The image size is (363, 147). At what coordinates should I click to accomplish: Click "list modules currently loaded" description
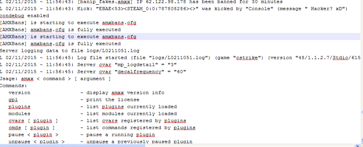point(132,114)
